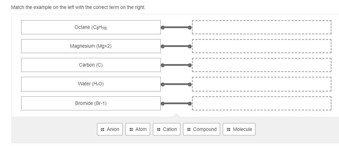Screen dimensions: 339x146
Task: Click the Bromide (Br-1) example box
Action: 91,103
